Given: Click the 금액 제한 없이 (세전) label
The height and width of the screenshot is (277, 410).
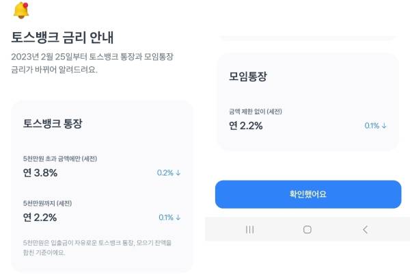Looking at the screenshot, I should tap(256, 111).
